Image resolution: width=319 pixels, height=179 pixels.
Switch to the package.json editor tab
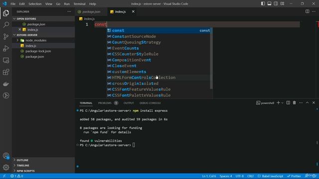pyautogui.click(x=91, y=12)
